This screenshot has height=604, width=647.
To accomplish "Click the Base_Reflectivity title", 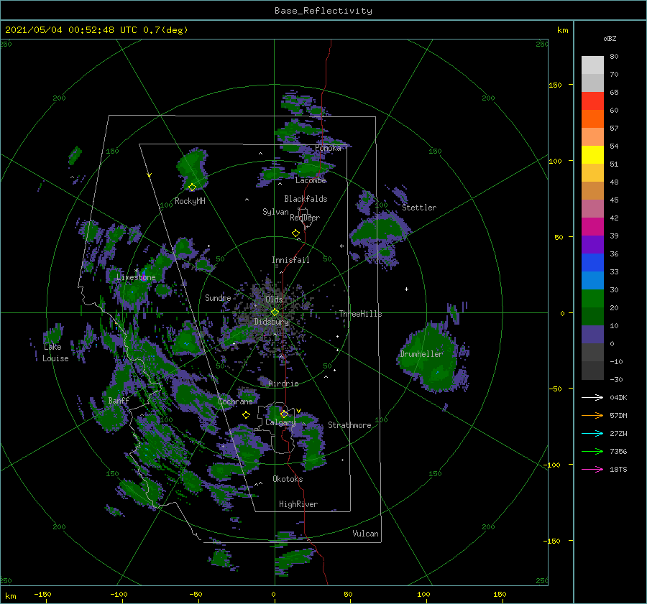I will [323, 11].
